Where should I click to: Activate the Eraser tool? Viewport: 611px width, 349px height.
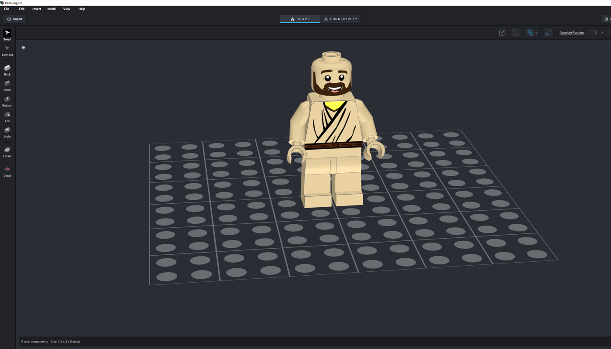pyautogui.click(x=7, y=151)
